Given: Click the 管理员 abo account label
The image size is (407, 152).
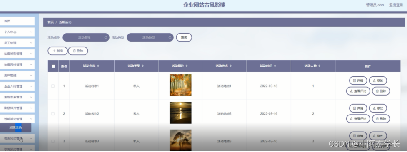Looking at the screenshot, I should [375, 5].
